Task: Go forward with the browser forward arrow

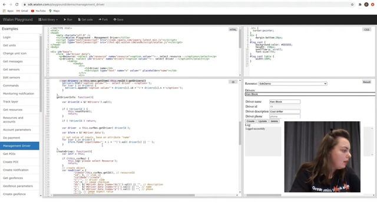Action: (x=11, y=5)
